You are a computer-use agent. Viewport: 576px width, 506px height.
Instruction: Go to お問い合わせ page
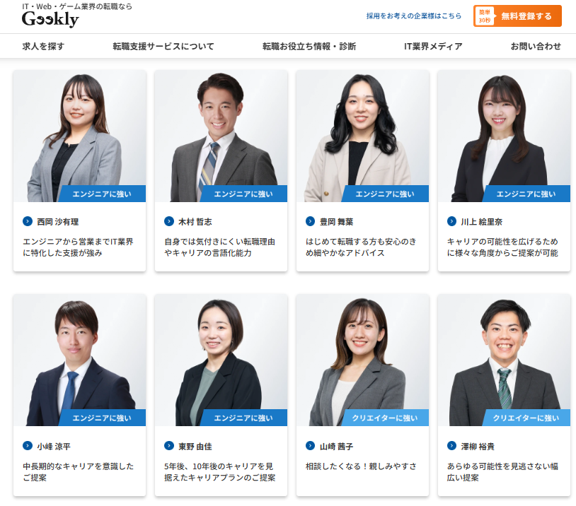click(536, 46)
